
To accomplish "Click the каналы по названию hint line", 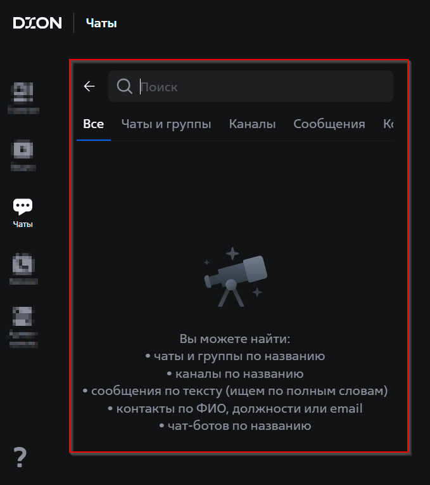I will tap(235, 374).
